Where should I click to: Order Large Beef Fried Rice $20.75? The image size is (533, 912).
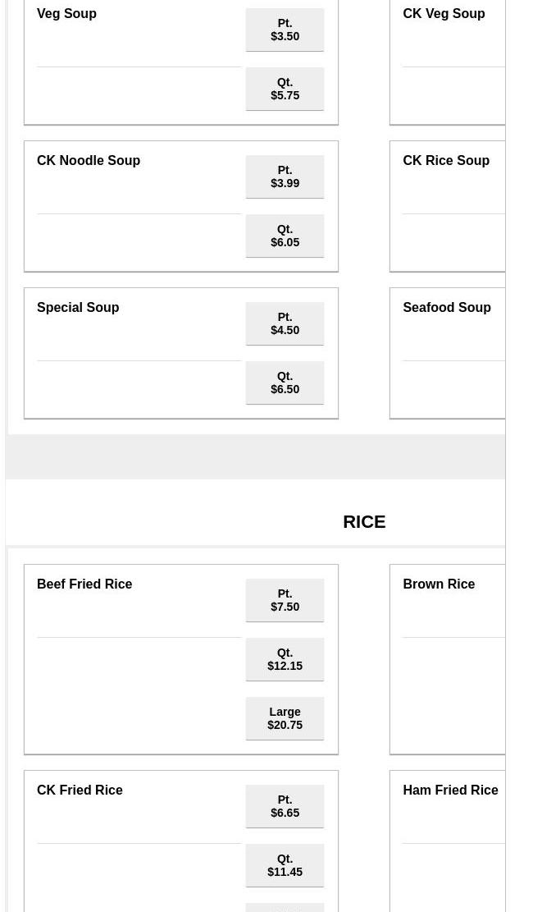tap(285, 718)
